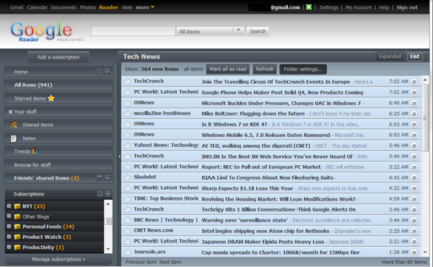
Task: Open arrow icon for the 4:22 AM Sharp item
Action: tap(414, 188)
